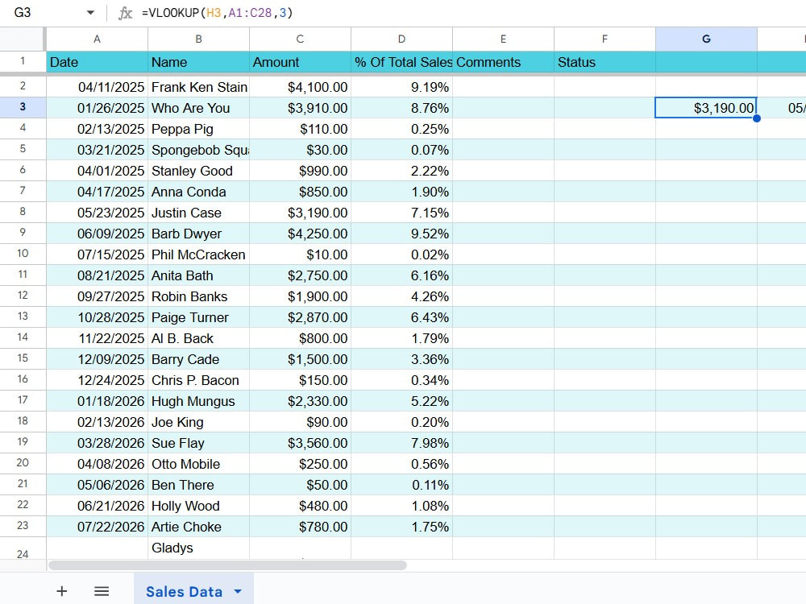Image resolution: width=806 pixels, height=604 pixels.
Task: Select the Frank Ken Stain cell
Action: pos(198,87)
